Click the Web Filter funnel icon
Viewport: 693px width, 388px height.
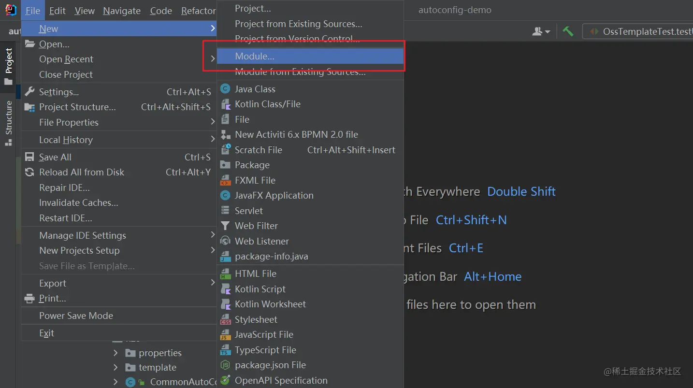point(225,226)
